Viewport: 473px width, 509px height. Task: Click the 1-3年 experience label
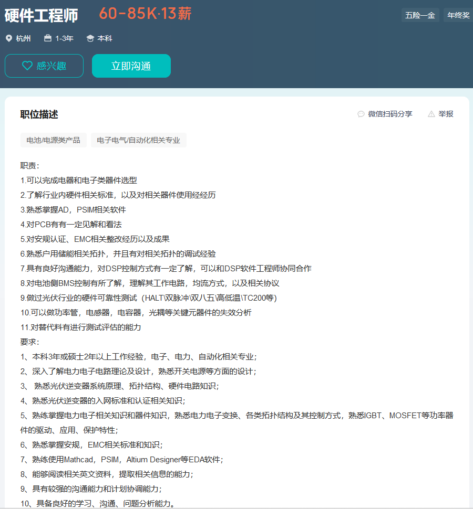pos(64,38)
